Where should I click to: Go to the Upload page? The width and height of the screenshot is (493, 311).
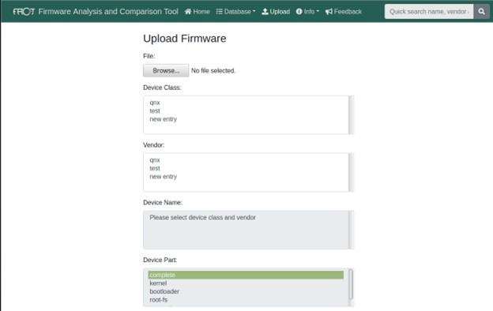point(276,12)
